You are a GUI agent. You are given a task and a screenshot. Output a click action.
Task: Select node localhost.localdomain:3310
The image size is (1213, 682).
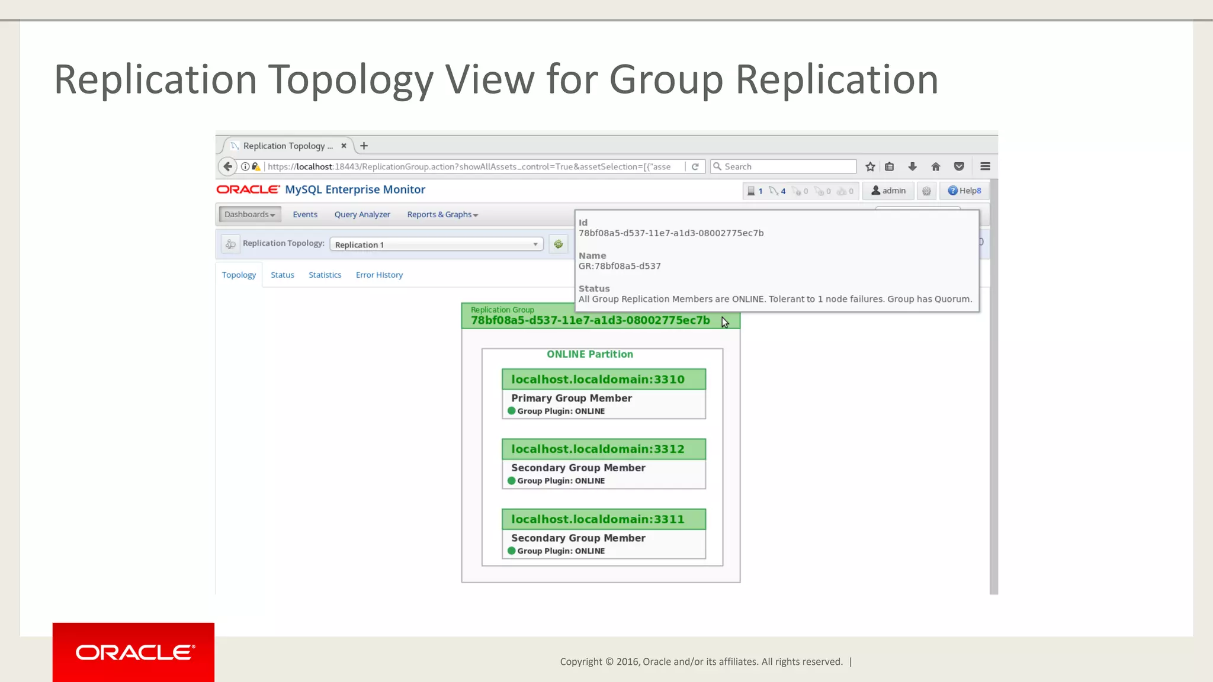604,379
